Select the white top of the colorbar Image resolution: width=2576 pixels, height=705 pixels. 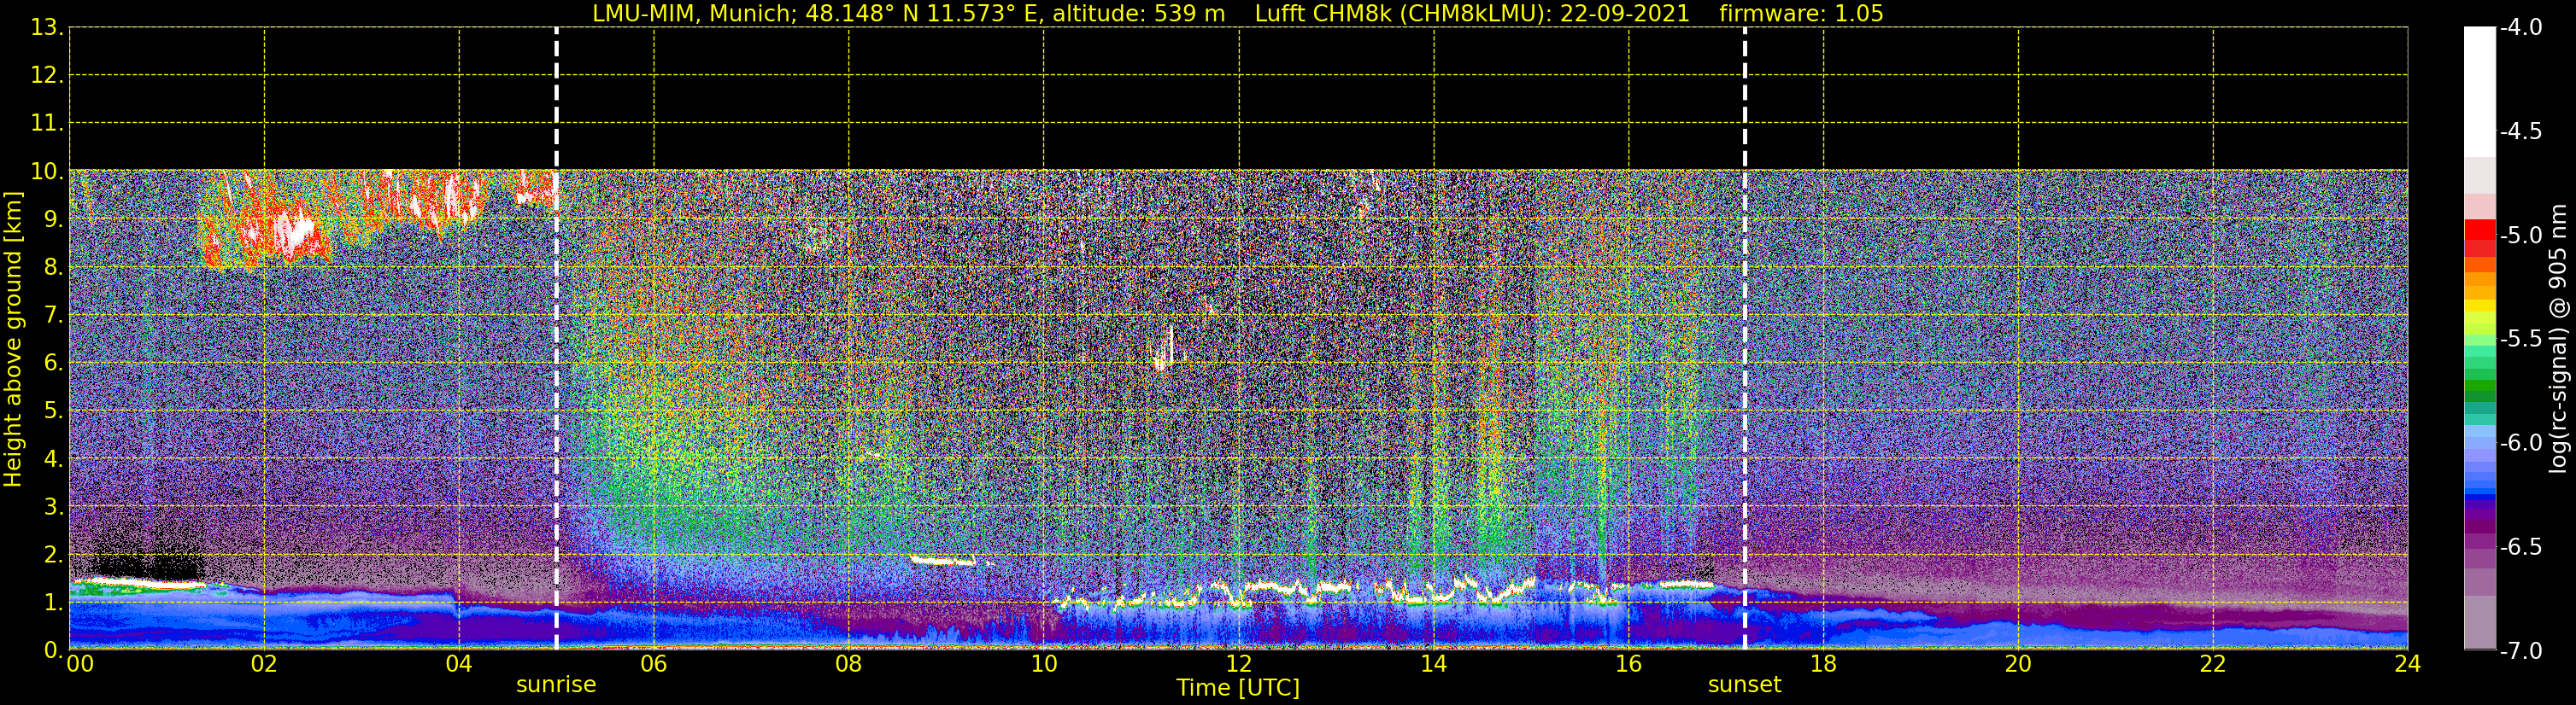[x=2479, y=92]
